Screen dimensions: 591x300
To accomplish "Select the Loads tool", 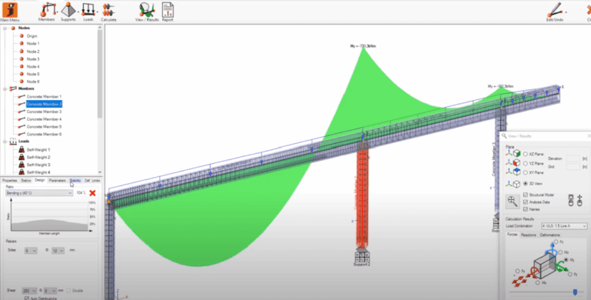I will (x=88, y=12).
